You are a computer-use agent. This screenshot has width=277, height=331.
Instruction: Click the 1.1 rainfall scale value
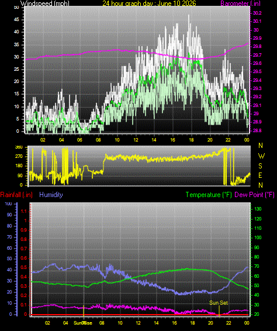coord(24,211)
